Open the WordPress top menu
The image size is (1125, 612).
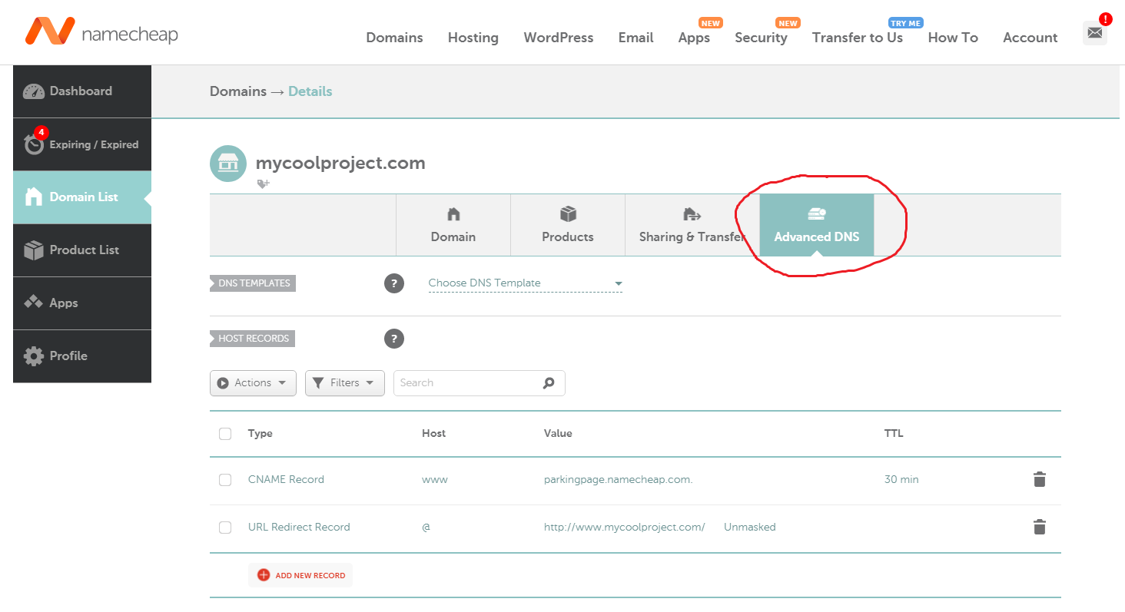(x=559, y=38)
